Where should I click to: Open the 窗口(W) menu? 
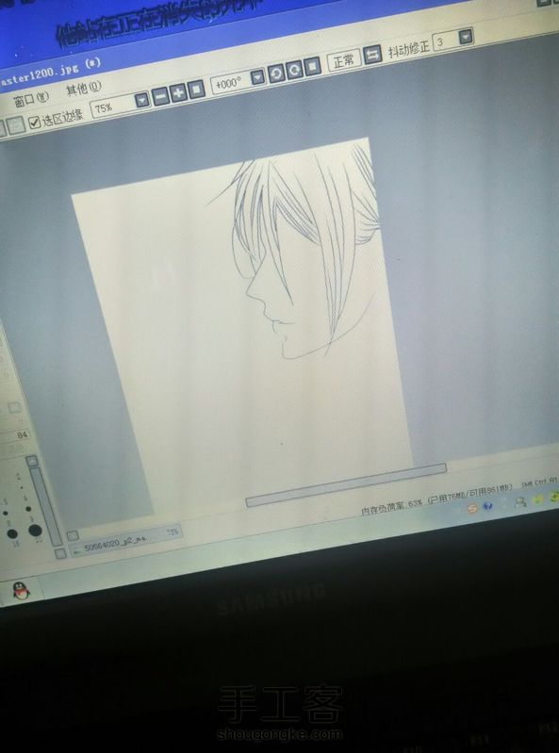[x=31, y=100]
